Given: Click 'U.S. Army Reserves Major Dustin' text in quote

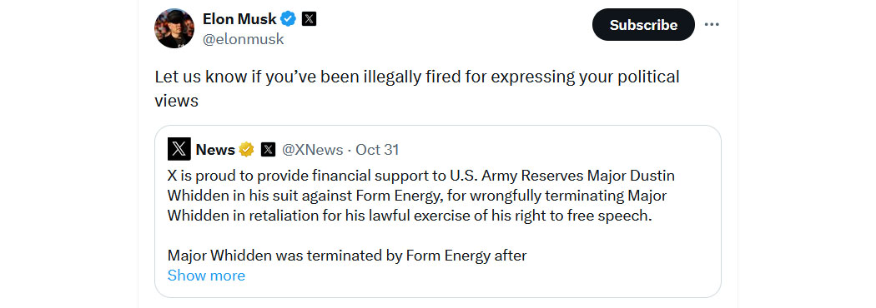Looking at the screenshot, I should tap(562, 176).
